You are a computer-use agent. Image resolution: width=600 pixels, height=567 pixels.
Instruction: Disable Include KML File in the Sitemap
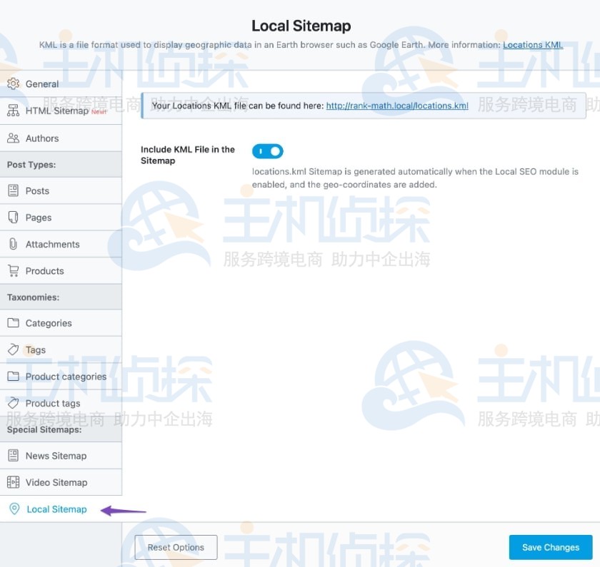point(268,150)
